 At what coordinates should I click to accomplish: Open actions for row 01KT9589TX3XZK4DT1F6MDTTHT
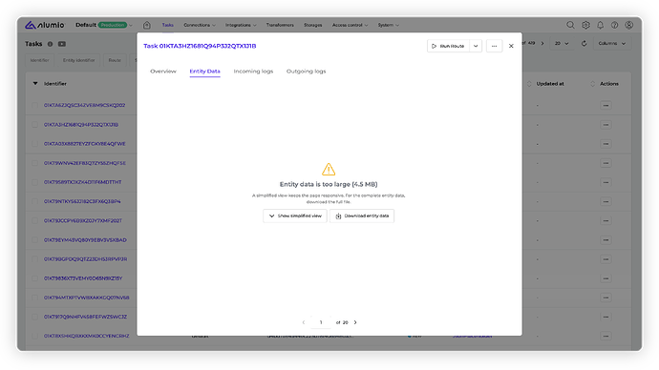(606, 182)
